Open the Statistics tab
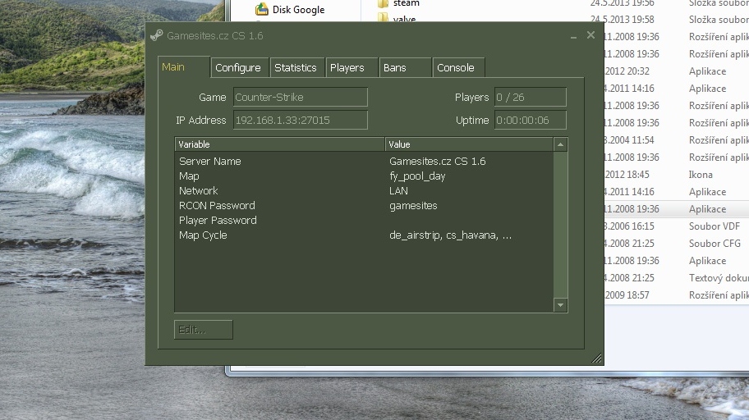Viewport: 749px width, 420px height. tap(295, 67)
